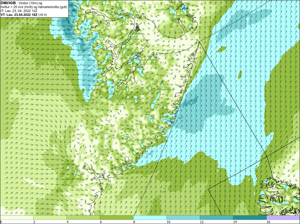Image resolution: width=300 pixels, height=224 pixels.
Task: Click the purple above-16 m/s legend swatch
Action: pos(283,217)
